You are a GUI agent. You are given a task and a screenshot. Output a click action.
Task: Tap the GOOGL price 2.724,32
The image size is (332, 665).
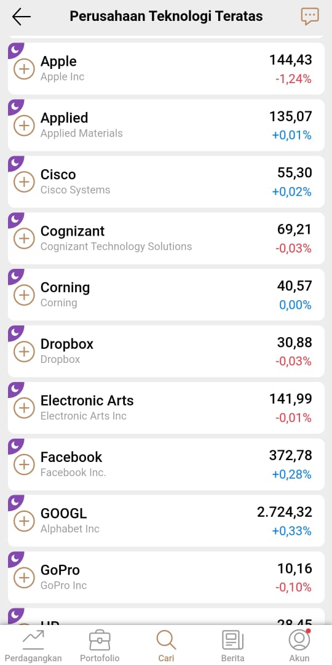[x=285, y=512]
